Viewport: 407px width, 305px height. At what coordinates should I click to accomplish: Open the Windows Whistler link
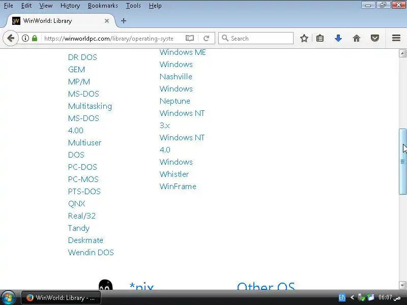click(176, 168)
